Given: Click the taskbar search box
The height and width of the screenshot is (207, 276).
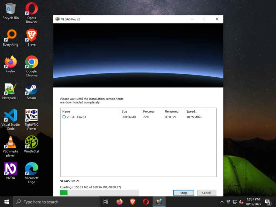Looking at the screenshot, I should (56, 202).
